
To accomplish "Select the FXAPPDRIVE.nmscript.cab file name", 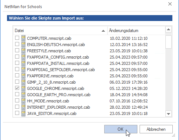I will (x=50, y=76).
